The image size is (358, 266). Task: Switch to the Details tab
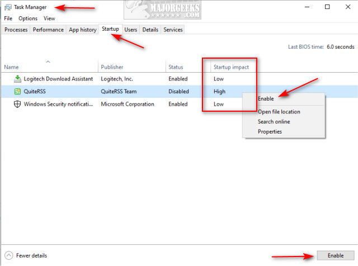pyautogui.click(x=150, y=30)
